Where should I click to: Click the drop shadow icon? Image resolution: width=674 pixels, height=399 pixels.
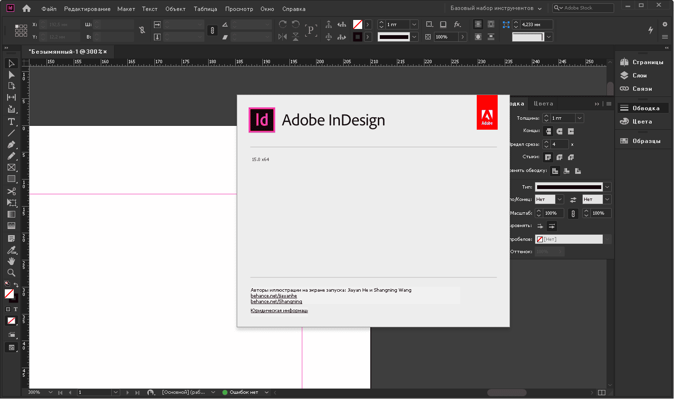[443, 24]
